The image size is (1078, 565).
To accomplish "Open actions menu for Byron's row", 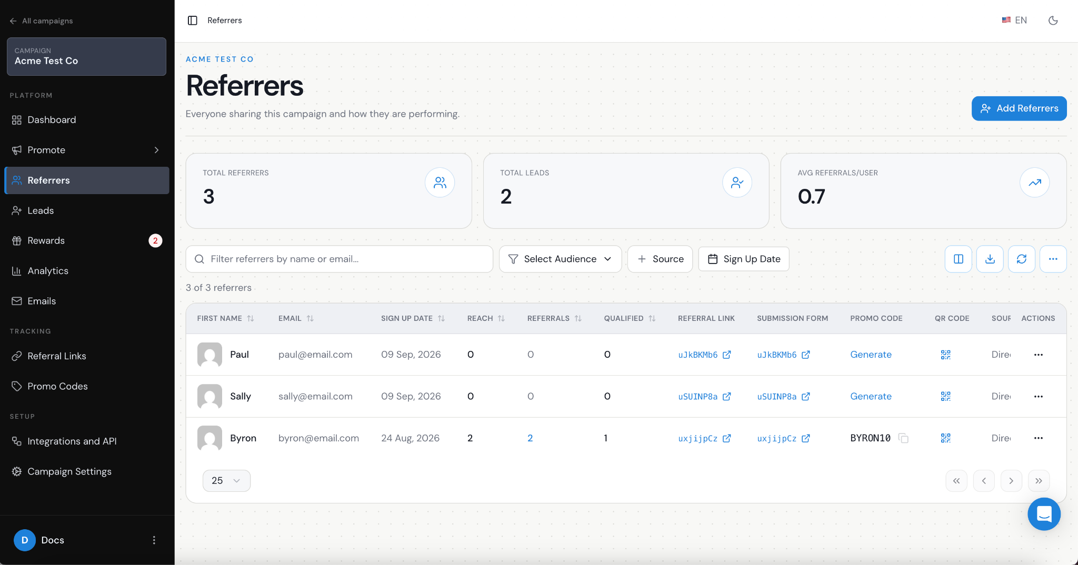I will point(1038,438).
